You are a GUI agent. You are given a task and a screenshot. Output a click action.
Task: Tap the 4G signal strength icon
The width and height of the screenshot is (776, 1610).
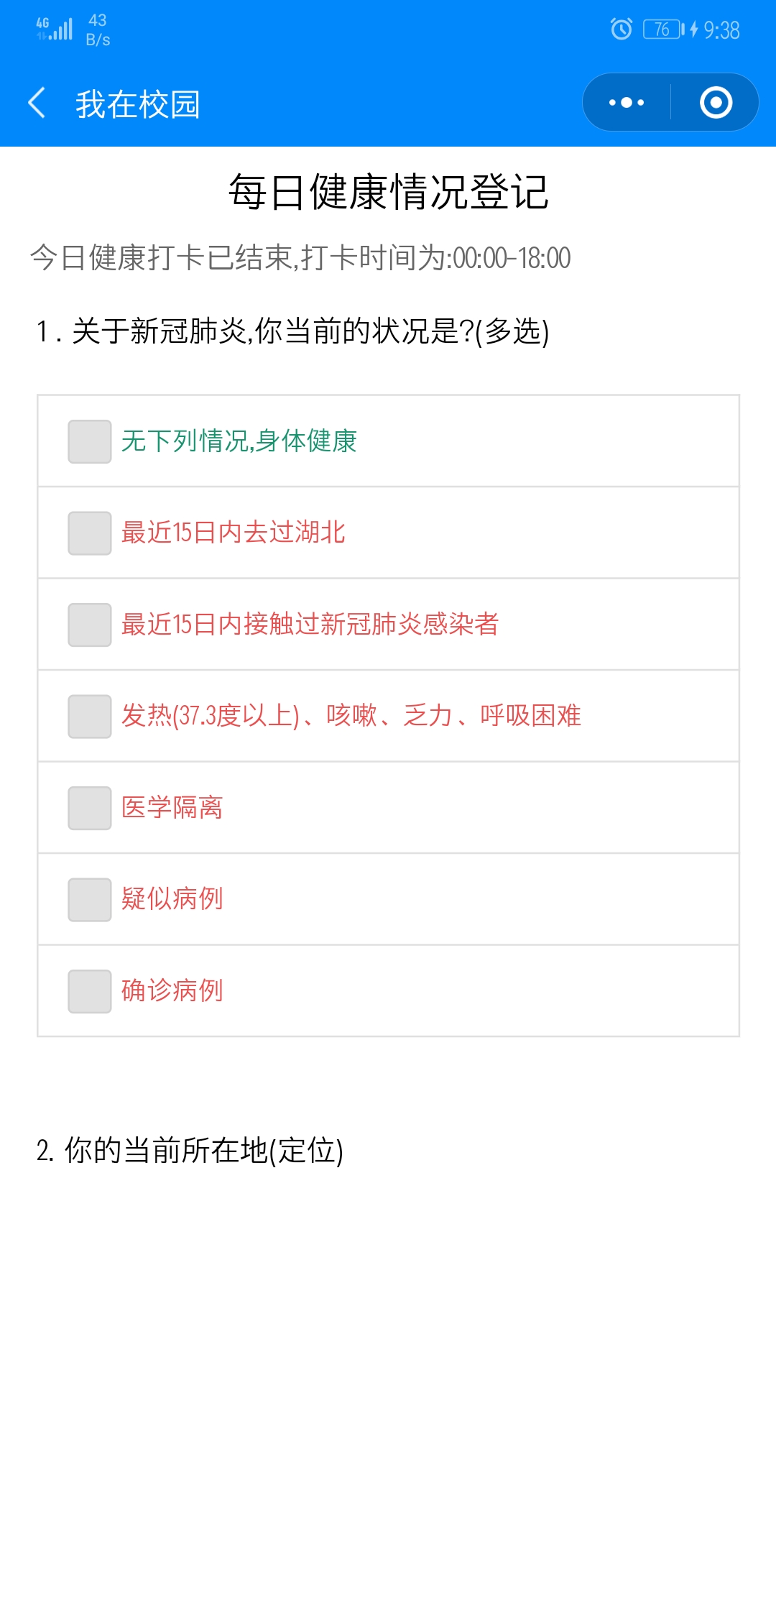pyautogui.click(x=55, y=29)
